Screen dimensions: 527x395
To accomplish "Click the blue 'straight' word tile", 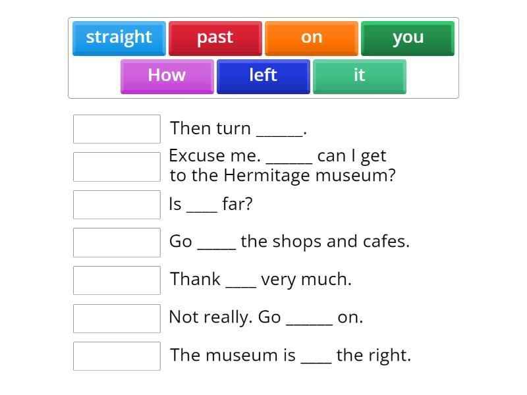I will point(119,38).
